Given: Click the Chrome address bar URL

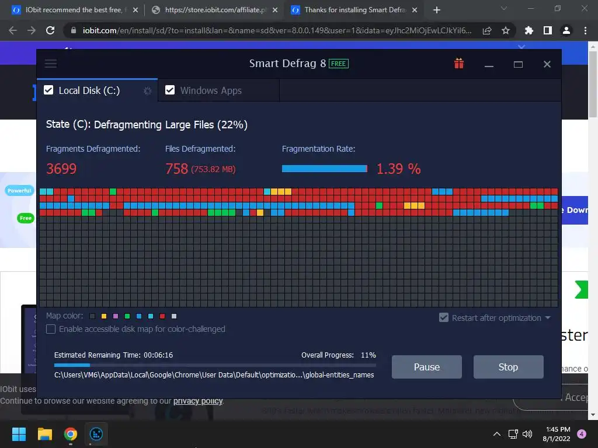Looking at the screenshot, I should 277,30.
